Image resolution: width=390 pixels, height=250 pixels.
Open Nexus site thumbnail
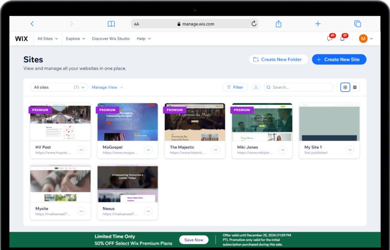point(127,184)
